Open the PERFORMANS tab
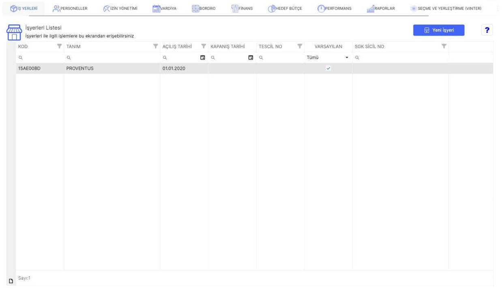Viewport: 502px width, 290px height. (x=335, y=8)
